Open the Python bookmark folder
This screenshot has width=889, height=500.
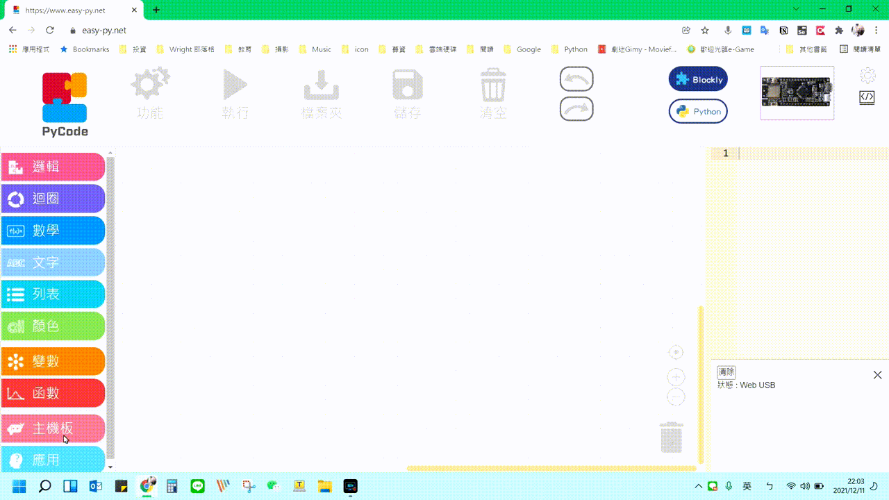[x=570, y=49]
